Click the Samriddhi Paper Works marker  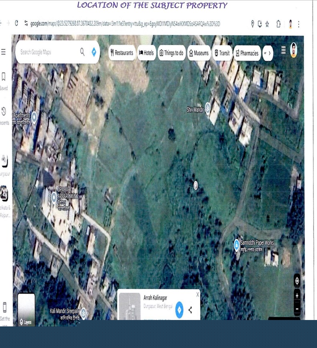(237, 245)
